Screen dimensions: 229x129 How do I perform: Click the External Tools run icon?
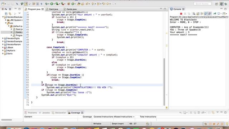pos(62,4)
